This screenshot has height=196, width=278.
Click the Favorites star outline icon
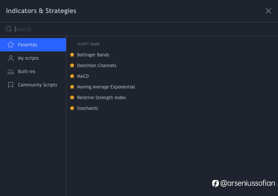click(11, 45)
